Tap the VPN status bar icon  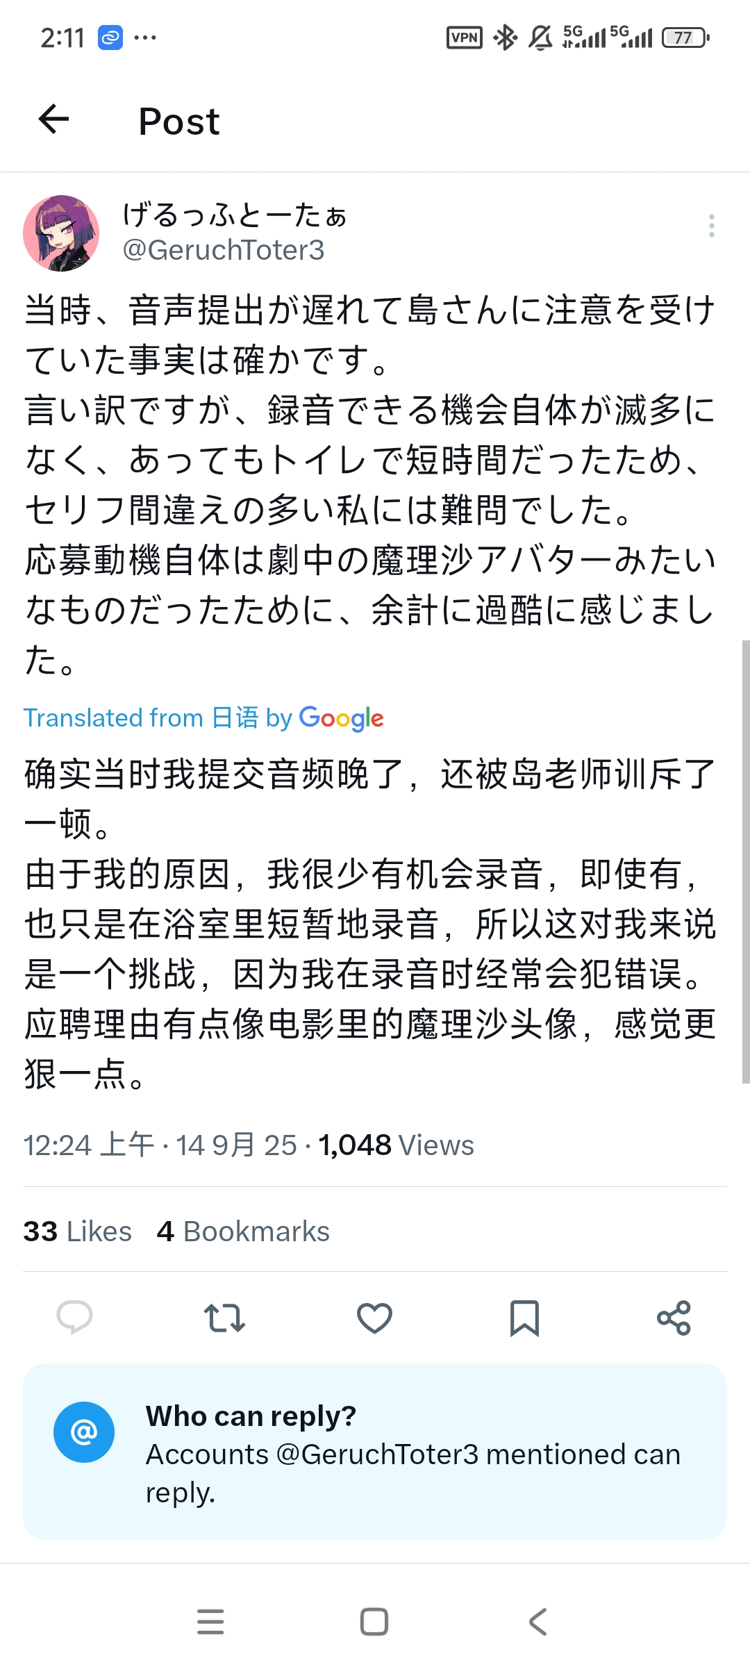click(464, 38)
